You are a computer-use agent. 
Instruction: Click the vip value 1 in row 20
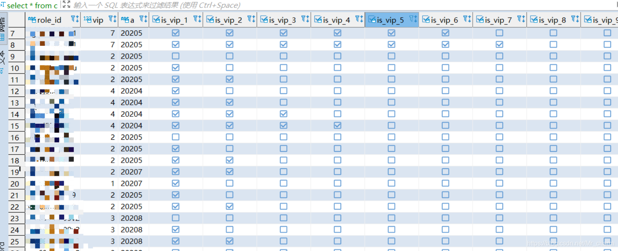pos(112,184)
